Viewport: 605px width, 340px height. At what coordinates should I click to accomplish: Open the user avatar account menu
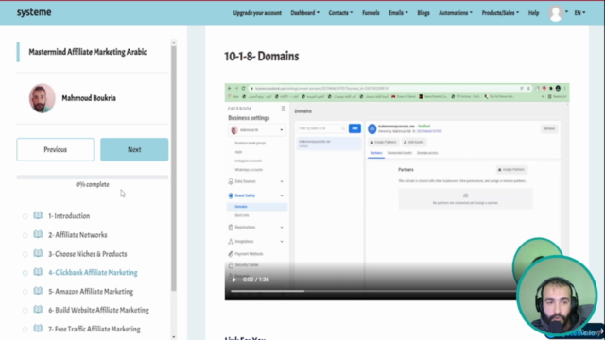coord(556,13)
